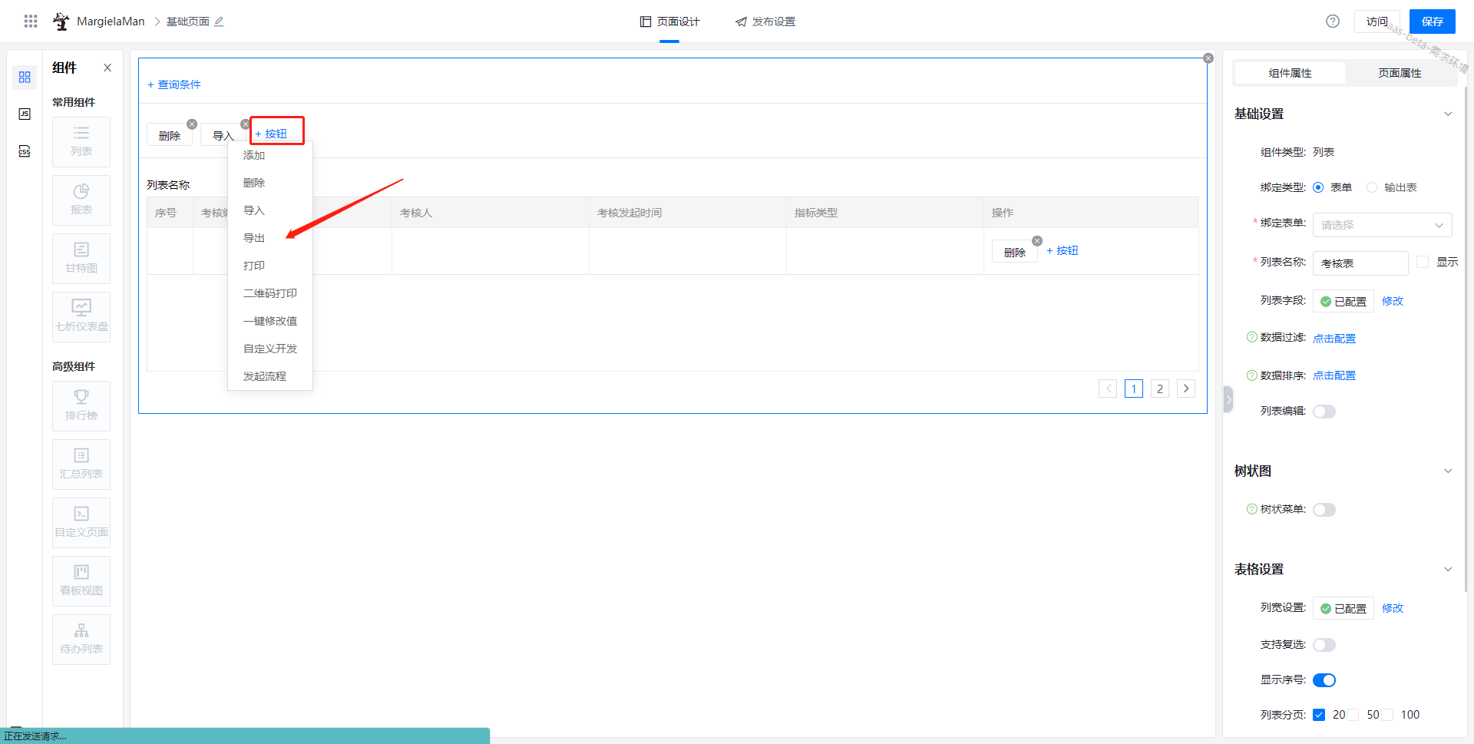
Task: Turn off the 显示序号 switch
Action: [x=1324, y=680]
